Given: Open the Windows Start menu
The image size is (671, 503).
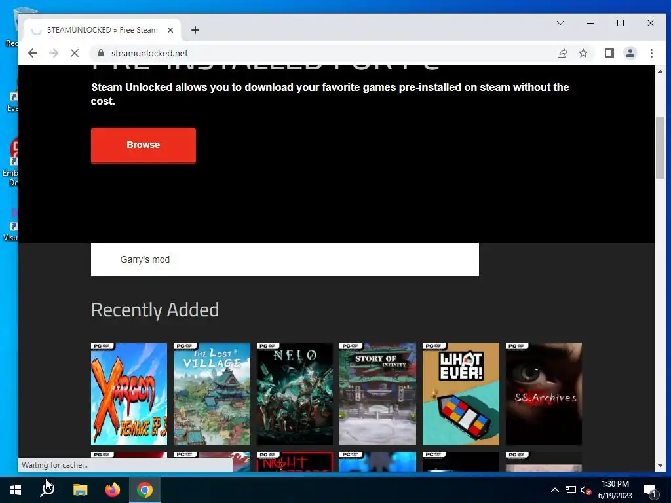Looking at the screenshot, I should 16,490.
